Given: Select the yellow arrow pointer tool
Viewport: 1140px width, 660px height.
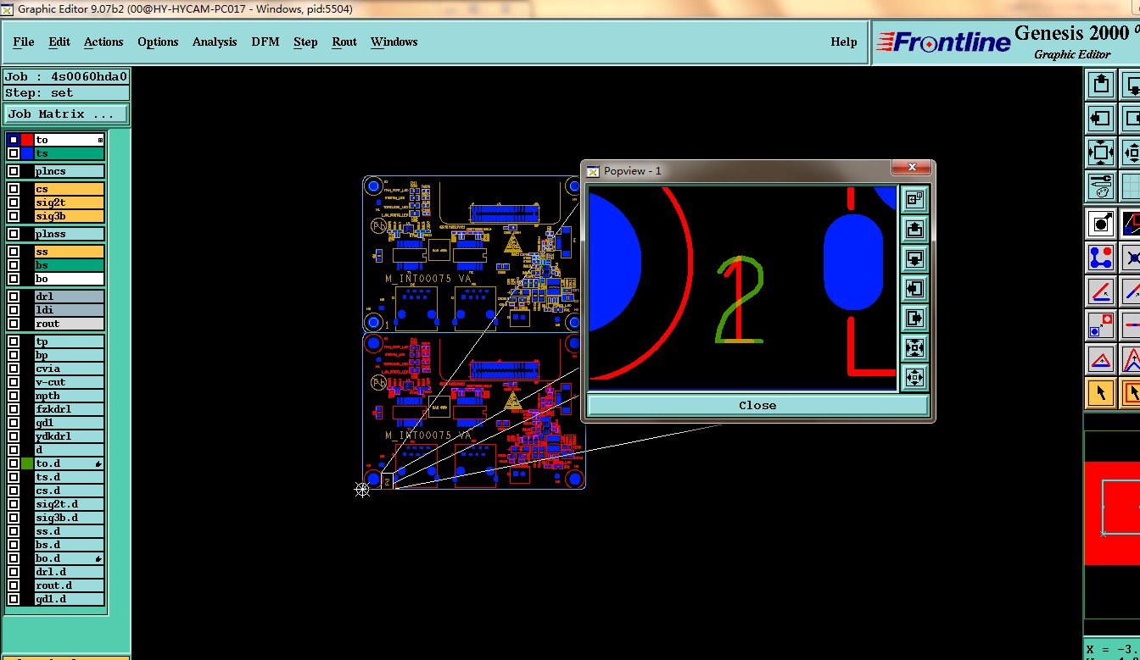Looking at the screenshot, I should (1101, 393).
